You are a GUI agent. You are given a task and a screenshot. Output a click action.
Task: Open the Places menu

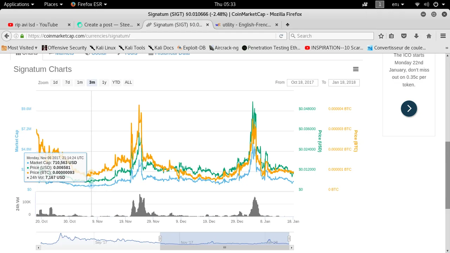click(x=53, y=4)
